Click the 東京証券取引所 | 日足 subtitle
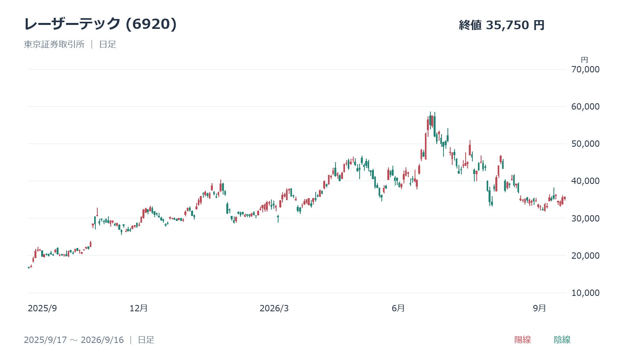This screenshot has height=356, width=633. [70, 44]
